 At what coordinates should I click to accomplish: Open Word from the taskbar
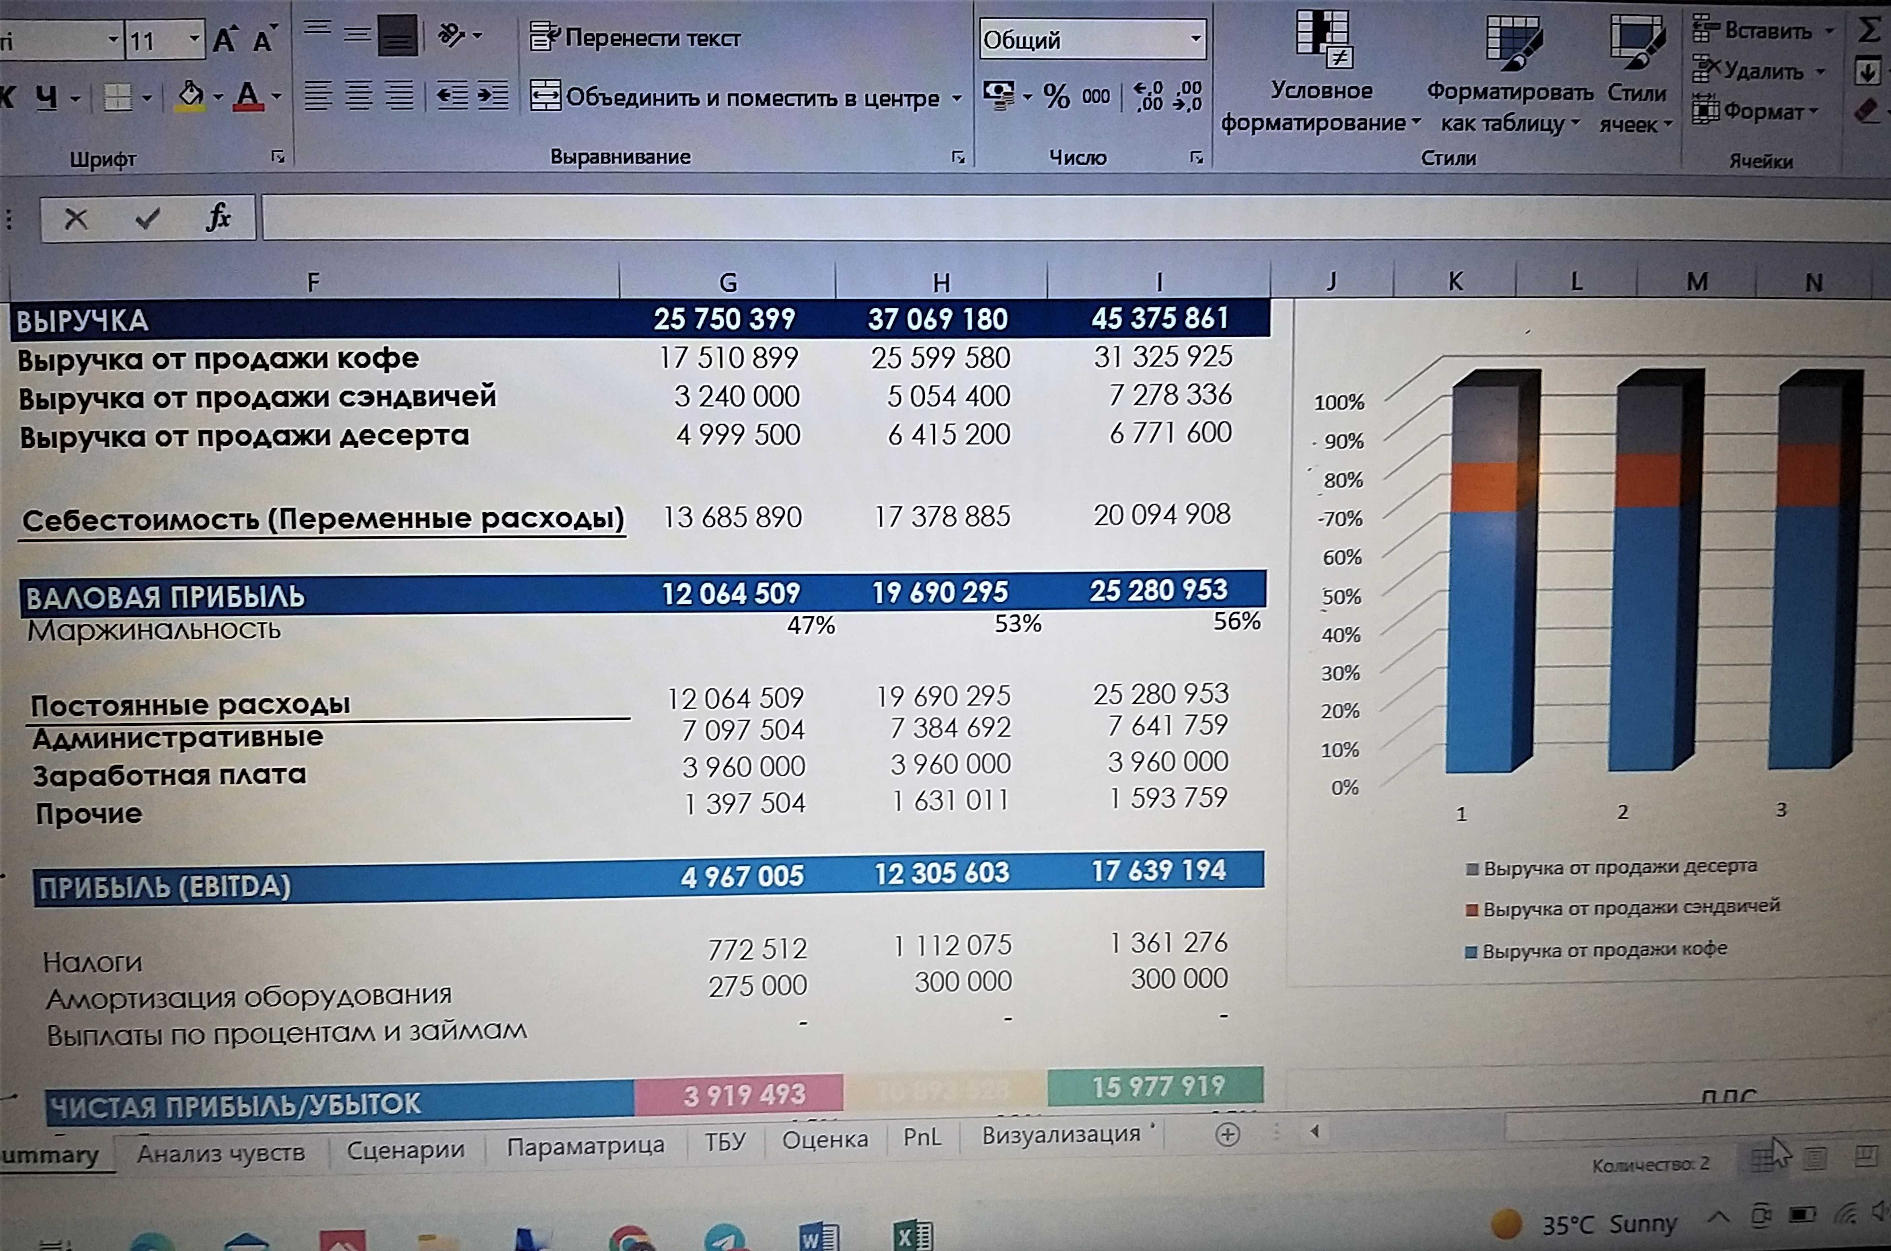click(819, 1237)
